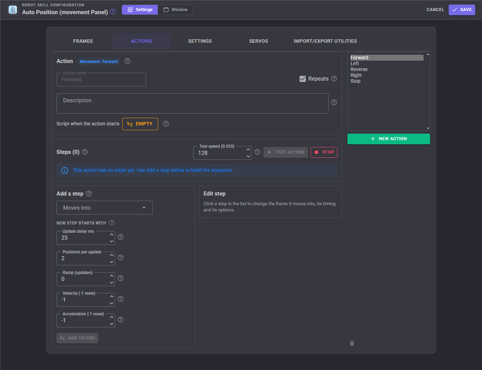Increase Velocity value
The image size is (482, 370).
[x=112, y=297]
